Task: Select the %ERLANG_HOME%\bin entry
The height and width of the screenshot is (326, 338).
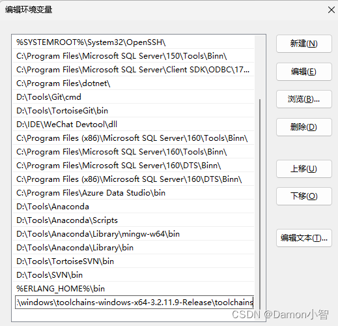Action: pos(133,289)
